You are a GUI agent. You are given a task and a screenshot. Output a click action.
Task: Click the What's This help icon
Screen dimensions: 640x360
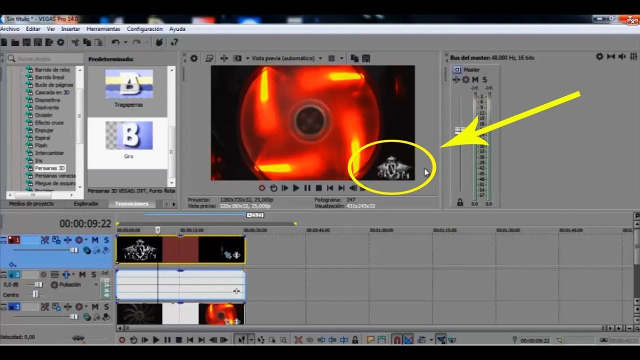coord(174,42)
